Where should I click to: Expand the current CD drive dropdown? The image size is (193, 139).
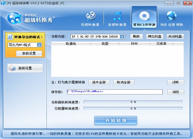122,37
